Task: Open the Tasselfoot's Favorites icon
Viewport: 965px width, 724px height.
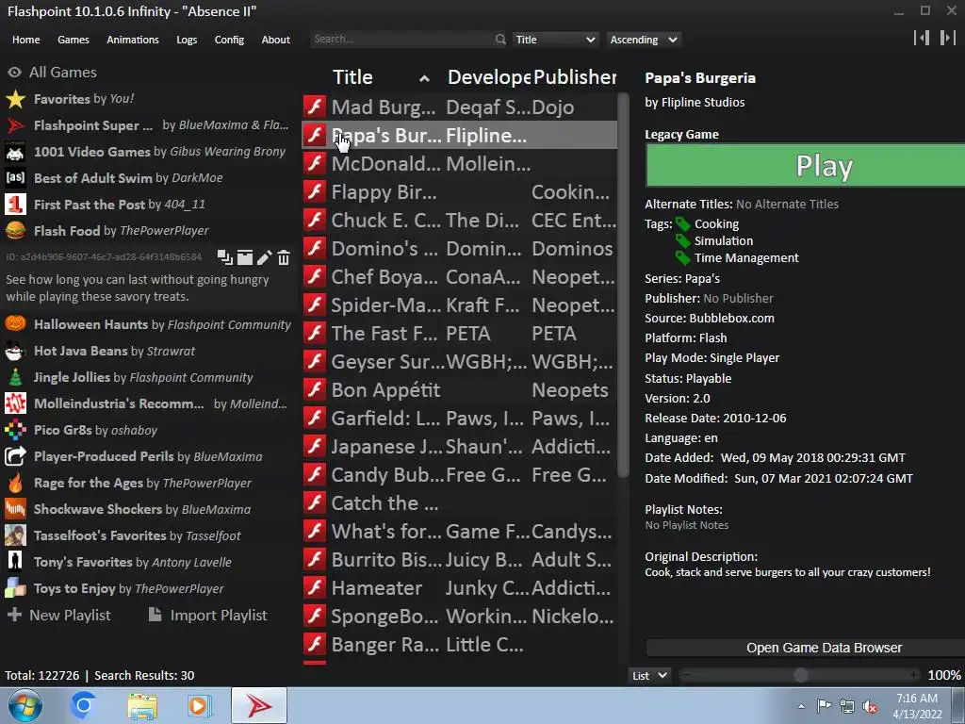Action: pyautogui.click(x=15, y=535)
